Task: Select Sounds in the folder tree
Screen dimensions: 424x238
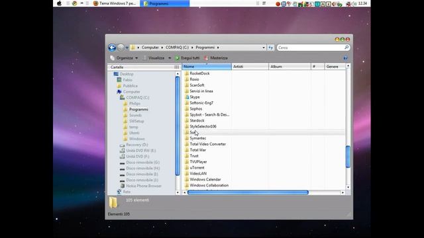Action: click(x=135, y=115)
